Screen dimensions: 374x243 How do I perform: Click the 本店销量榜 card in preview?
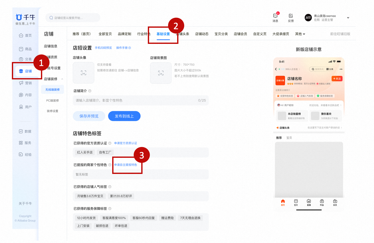tap(292, 116)
